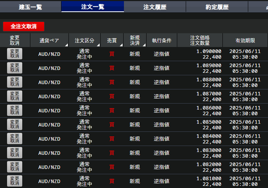This screenshot has width=268, height=188.
Task: Click 逆指値 in the 1.083000 row
Action: tap(161, 153)
